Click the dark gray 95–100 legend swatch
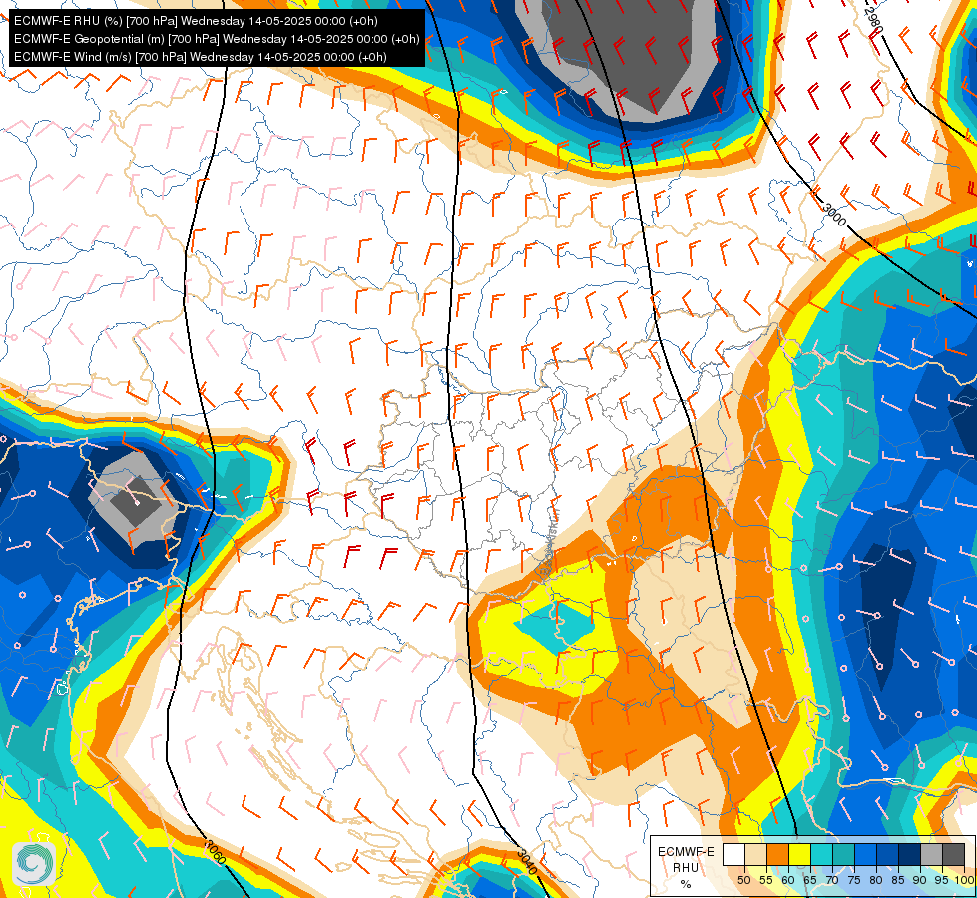This screenshot has height=898, width=977. pos(954,854)
